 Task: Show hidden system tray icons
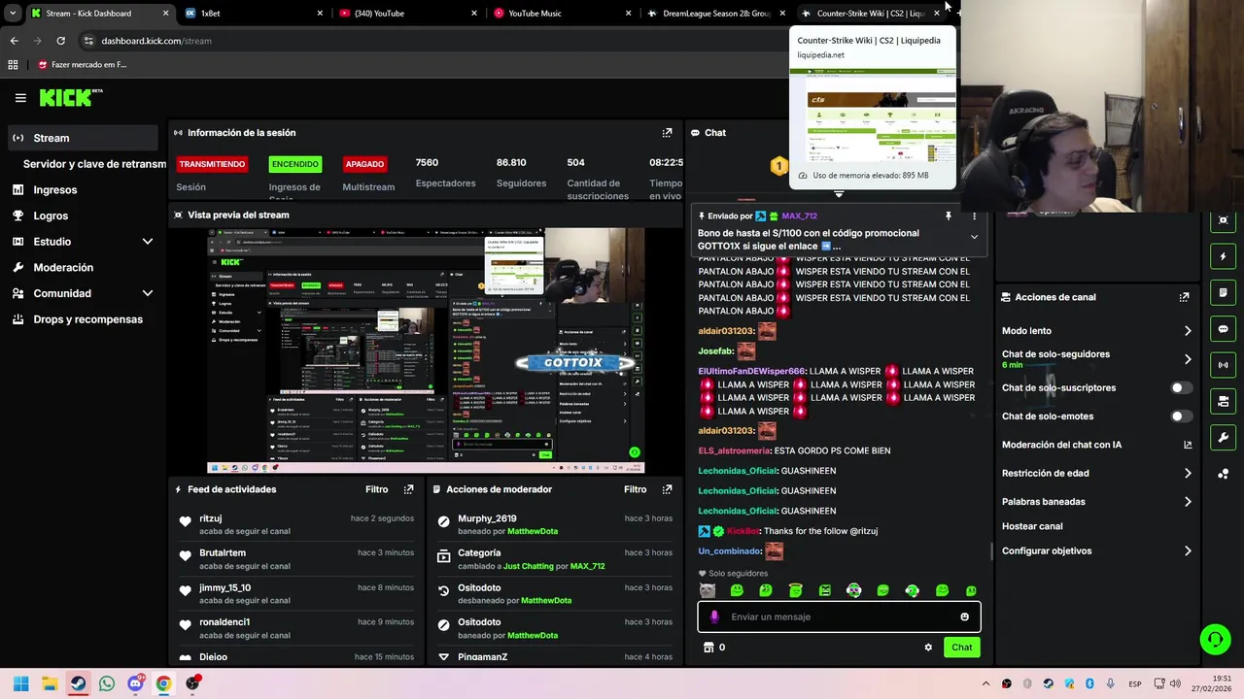pyautogui.click(x=985, y=683)
